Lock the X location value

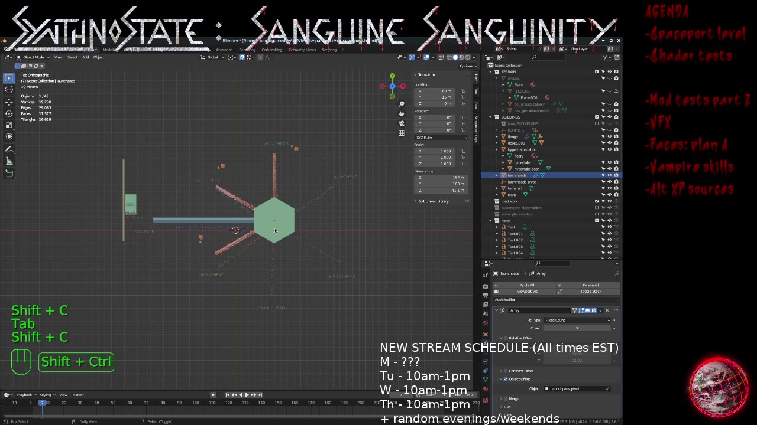coord(463,91)
